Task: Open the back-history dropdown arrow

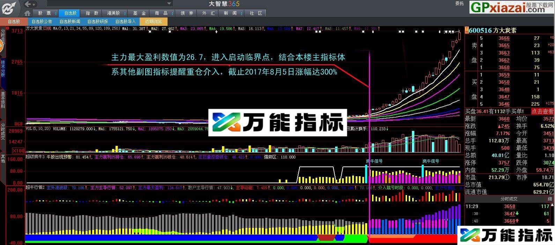Action: tap(35, 5)
